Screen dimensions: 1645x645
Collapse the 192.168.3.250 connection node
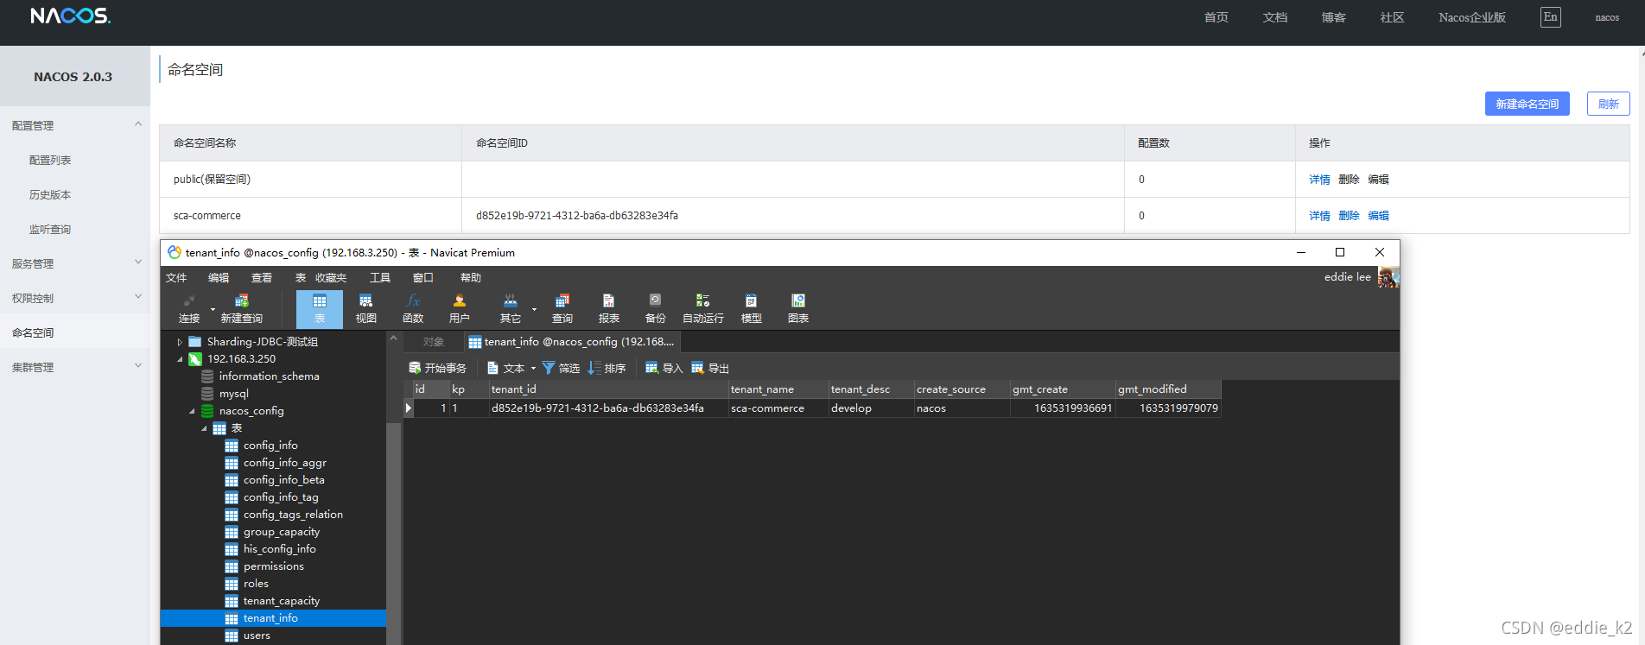pyautogui.click(x=180, y=359)
